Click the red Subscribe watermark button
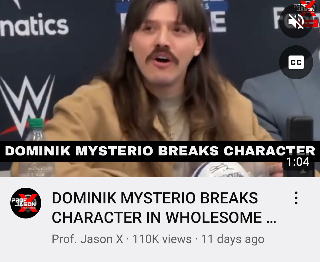 pos(310,23)
